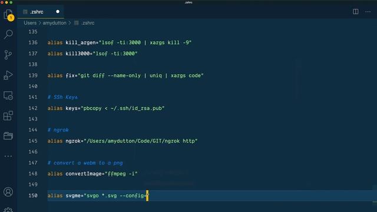377x212 pixels.
Task: Click the .zshrc breadcrumb item
Action: pyautogui.click(x=88, y=23)
